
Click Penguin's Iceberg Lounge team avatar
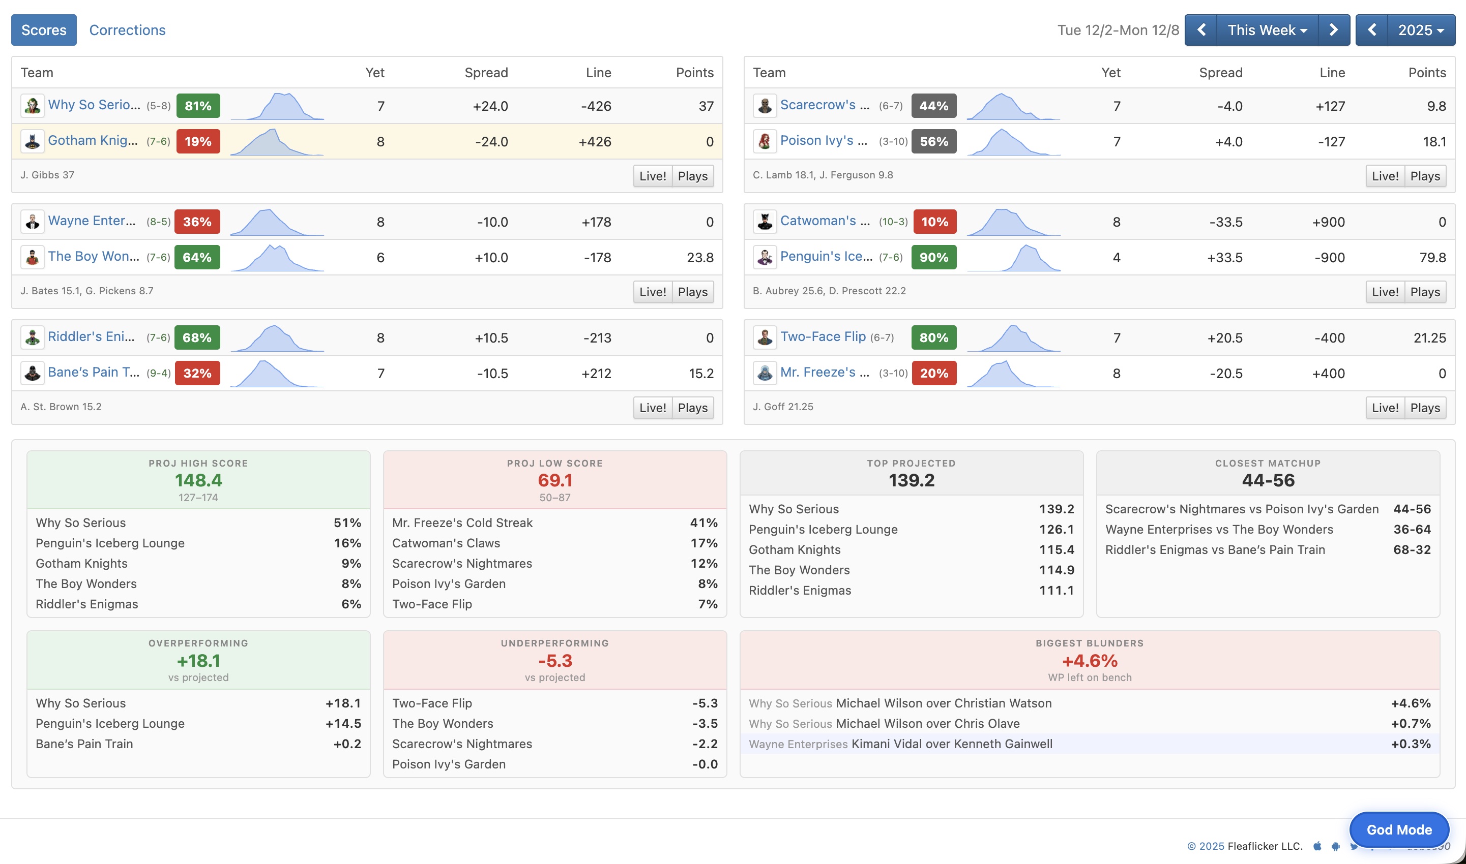[x=765, y=257]
